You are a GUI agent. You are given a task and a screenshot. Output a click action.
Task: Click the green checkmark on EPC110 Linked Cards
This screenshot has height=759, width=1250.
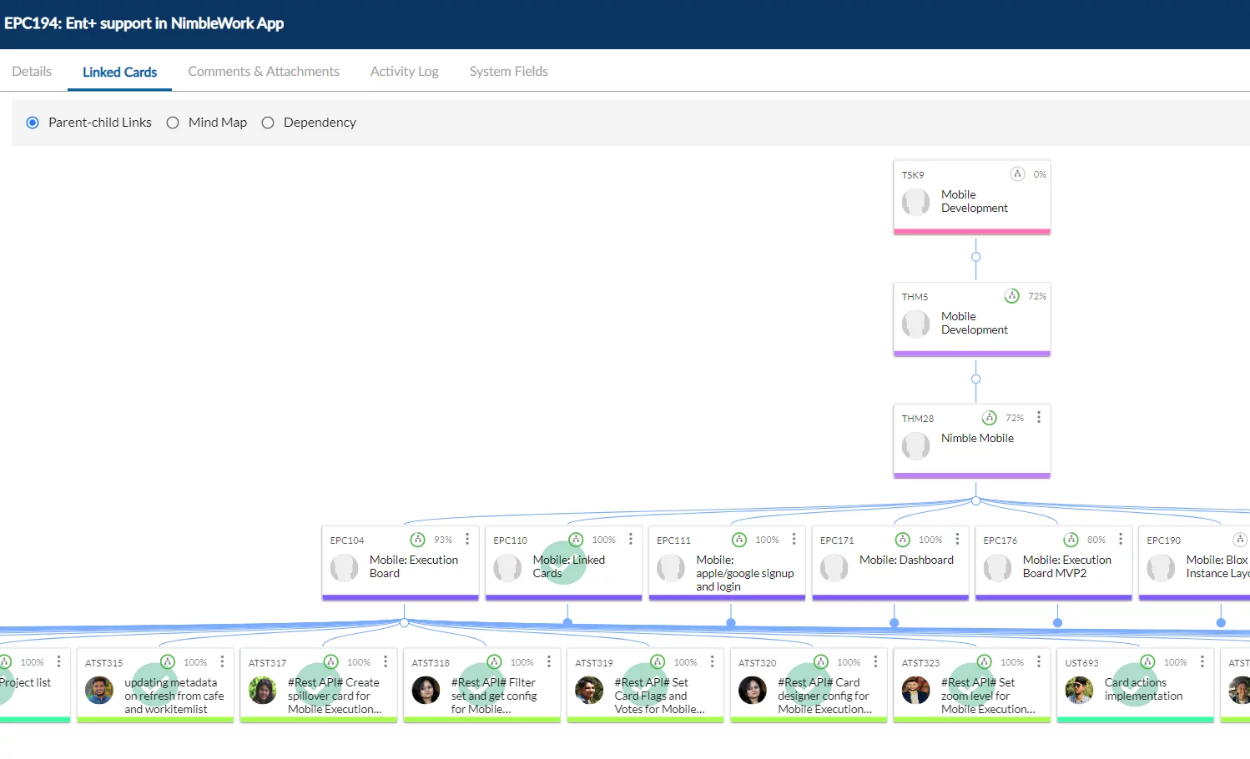click(x=562, y=563)
